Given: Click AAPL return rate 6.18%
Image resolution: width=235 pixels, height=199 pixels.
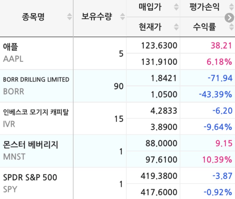Looking at the screenshot, I should pyautogui.click(x=219, y=62).
